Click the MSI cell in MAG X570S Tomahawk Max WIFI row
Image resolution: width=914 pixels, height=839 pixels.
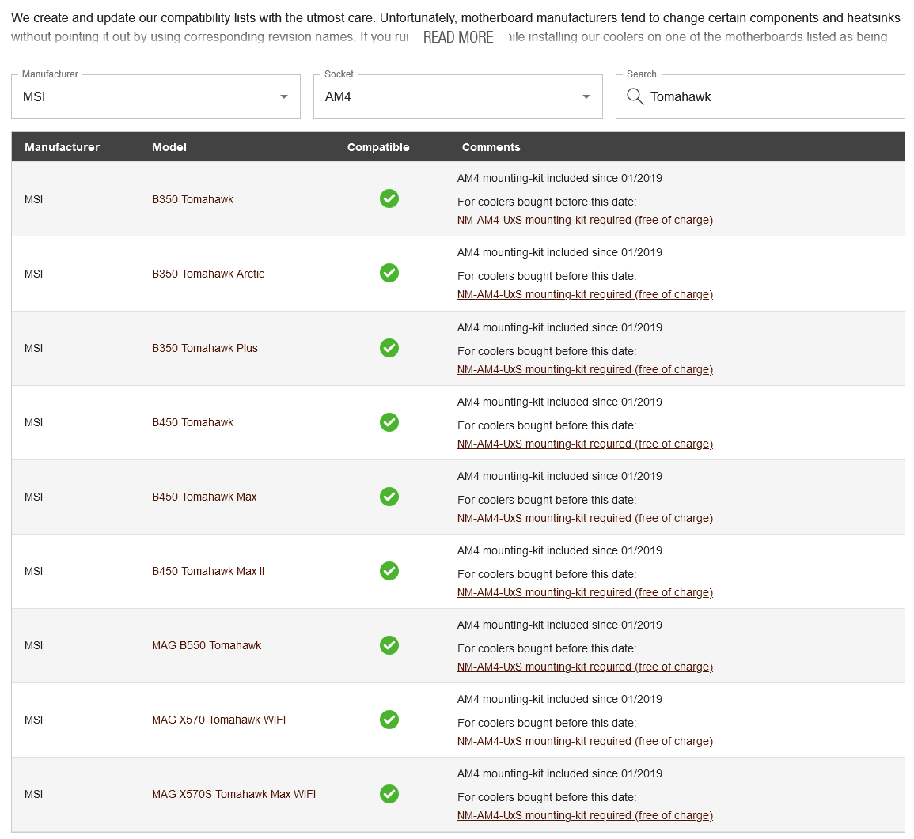[x=34, y=794]
